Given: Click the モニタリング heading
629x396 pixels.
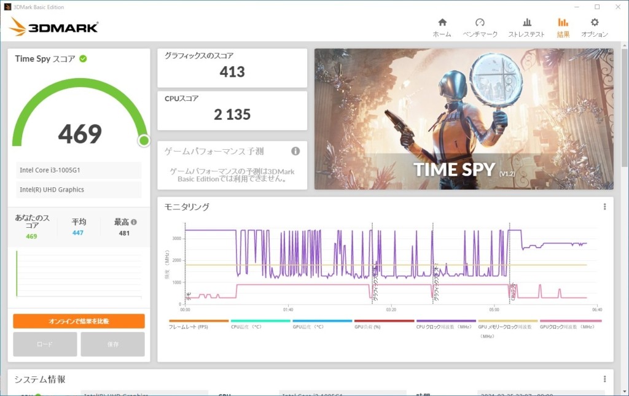Looking at the screenshot, I should [187, 207].
